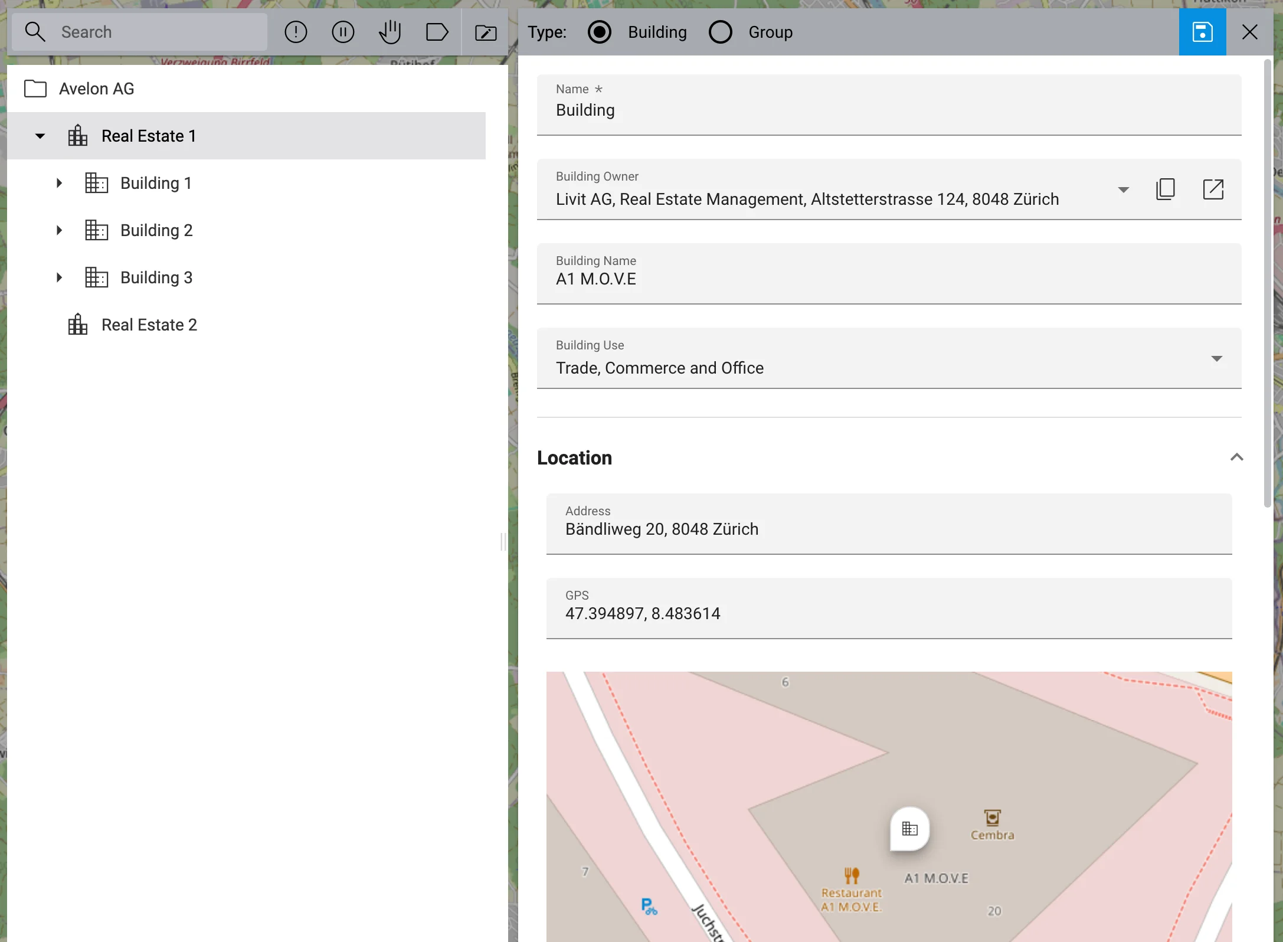Viewport: 1283px width, 942px height.
Task: Select the Avelon AG folder
Action: [x=247, y=89]
